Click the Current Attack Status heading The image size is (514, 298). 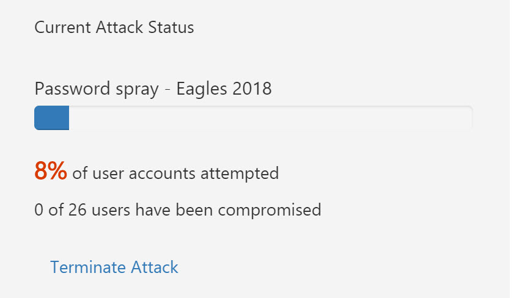coord(114,27)
